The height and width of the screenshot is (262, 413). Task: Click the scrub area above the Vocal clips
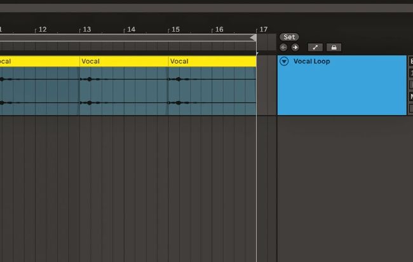[127, 48]
